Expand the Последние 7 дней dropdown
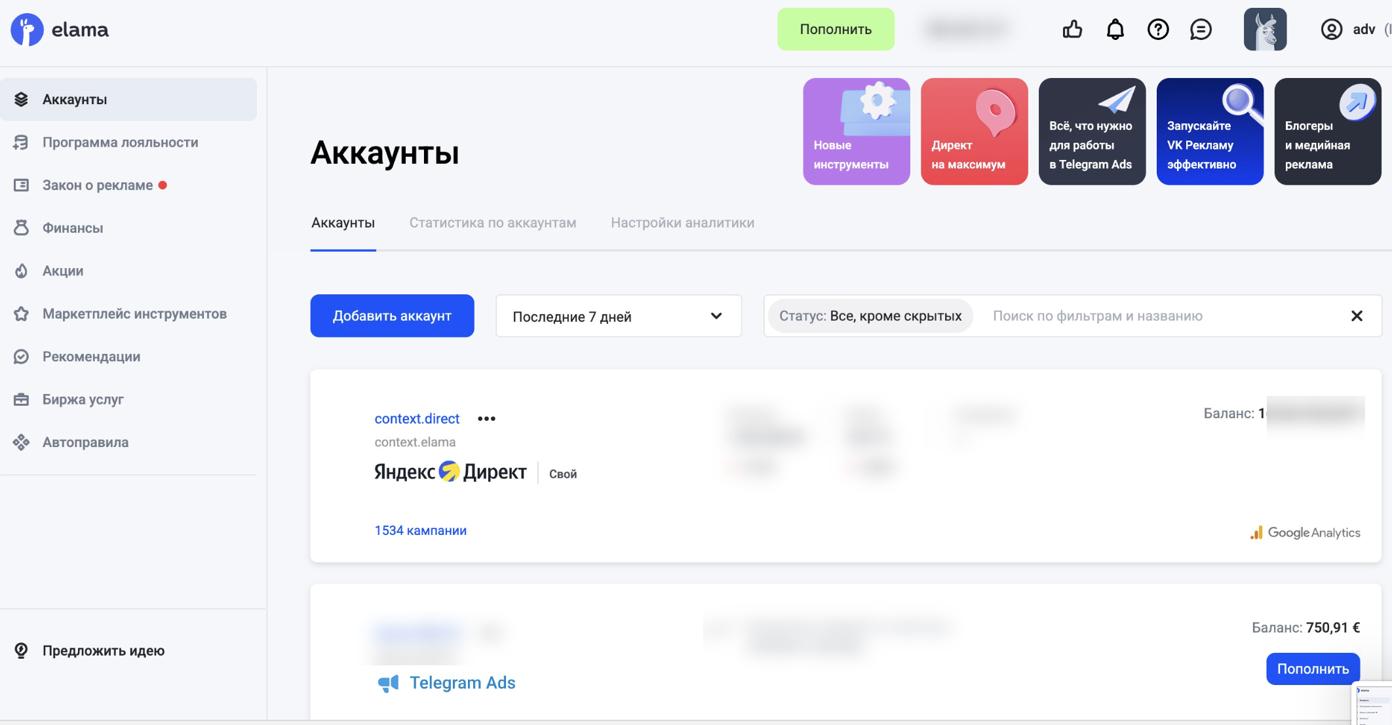 (619, 316)
